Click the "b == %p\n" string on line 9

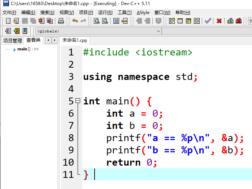click(178, 150)
